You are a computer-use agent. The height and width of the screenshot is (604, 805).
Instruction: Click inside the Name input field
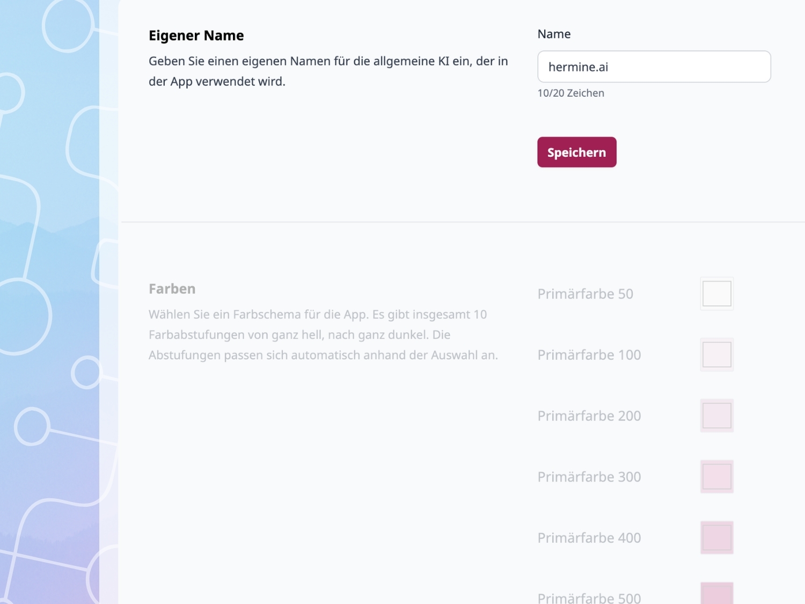[x=654, y=67]
